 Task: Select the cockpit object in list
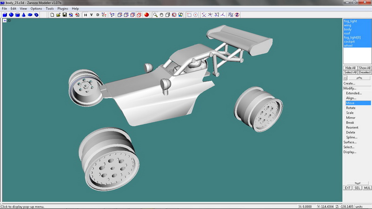click(349, 42)
